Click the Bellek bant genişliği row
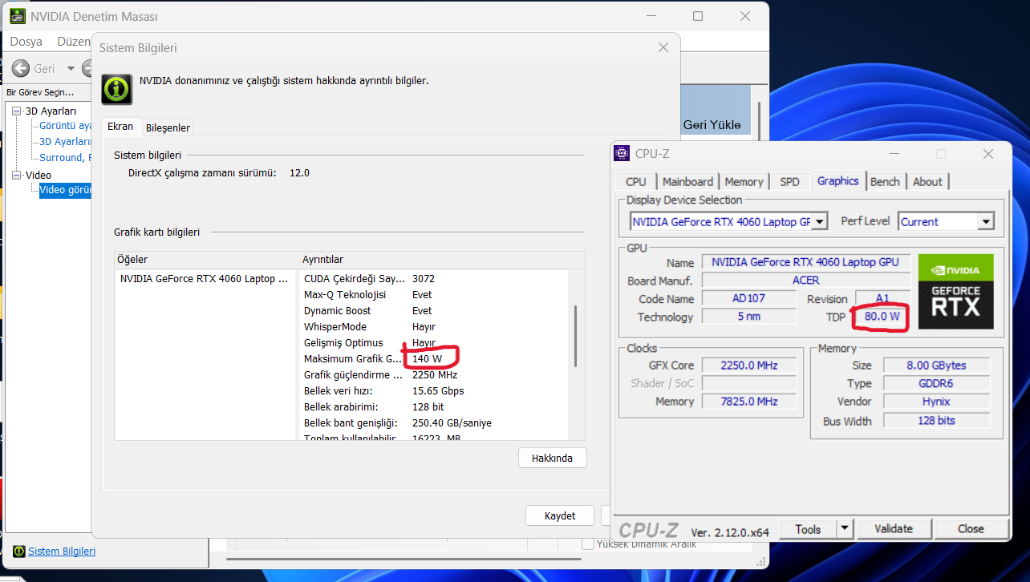The width and height of the screenshot is (1030, 582). point(433,423)
